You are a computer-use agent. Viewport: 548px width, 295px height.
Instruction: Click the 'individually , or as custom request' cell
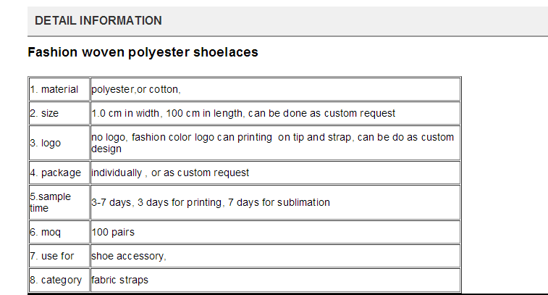coord(275,173)
